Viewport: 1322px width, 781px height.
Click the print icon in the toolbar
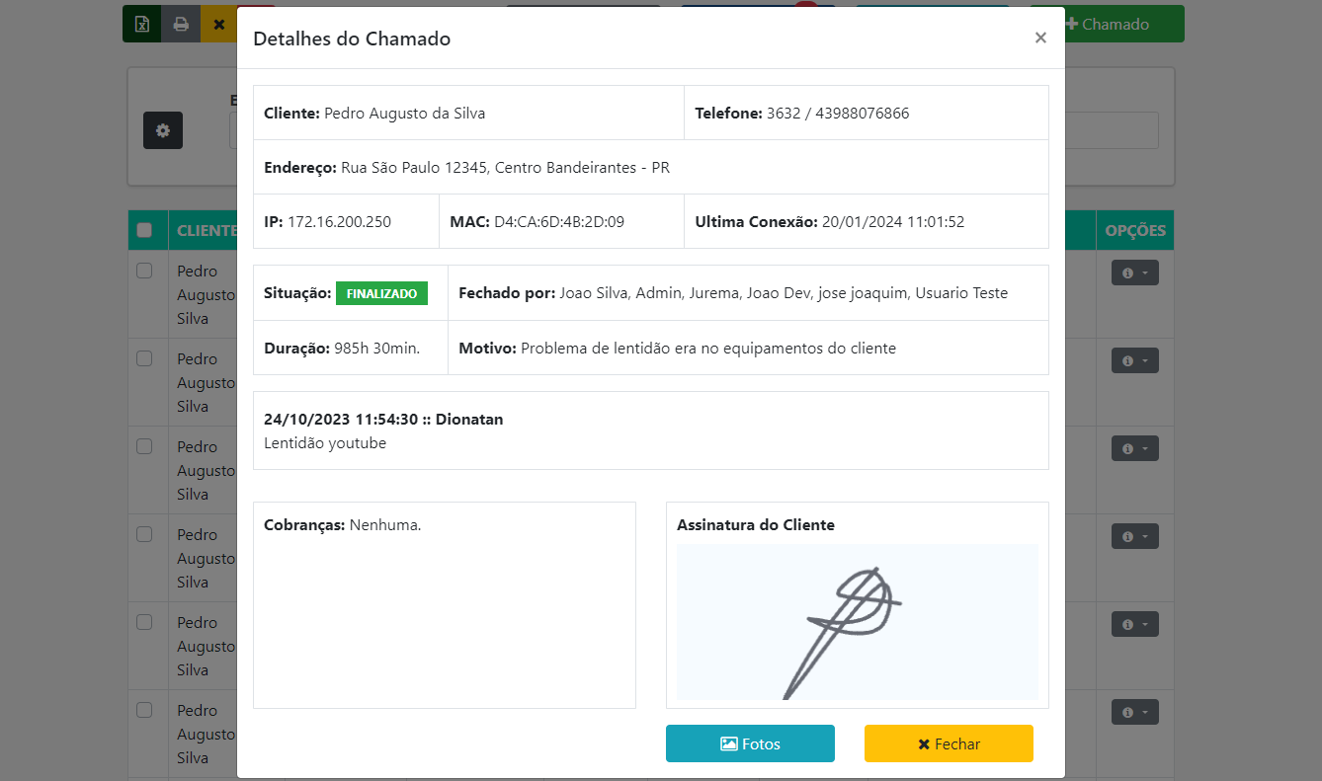[180, 23]
